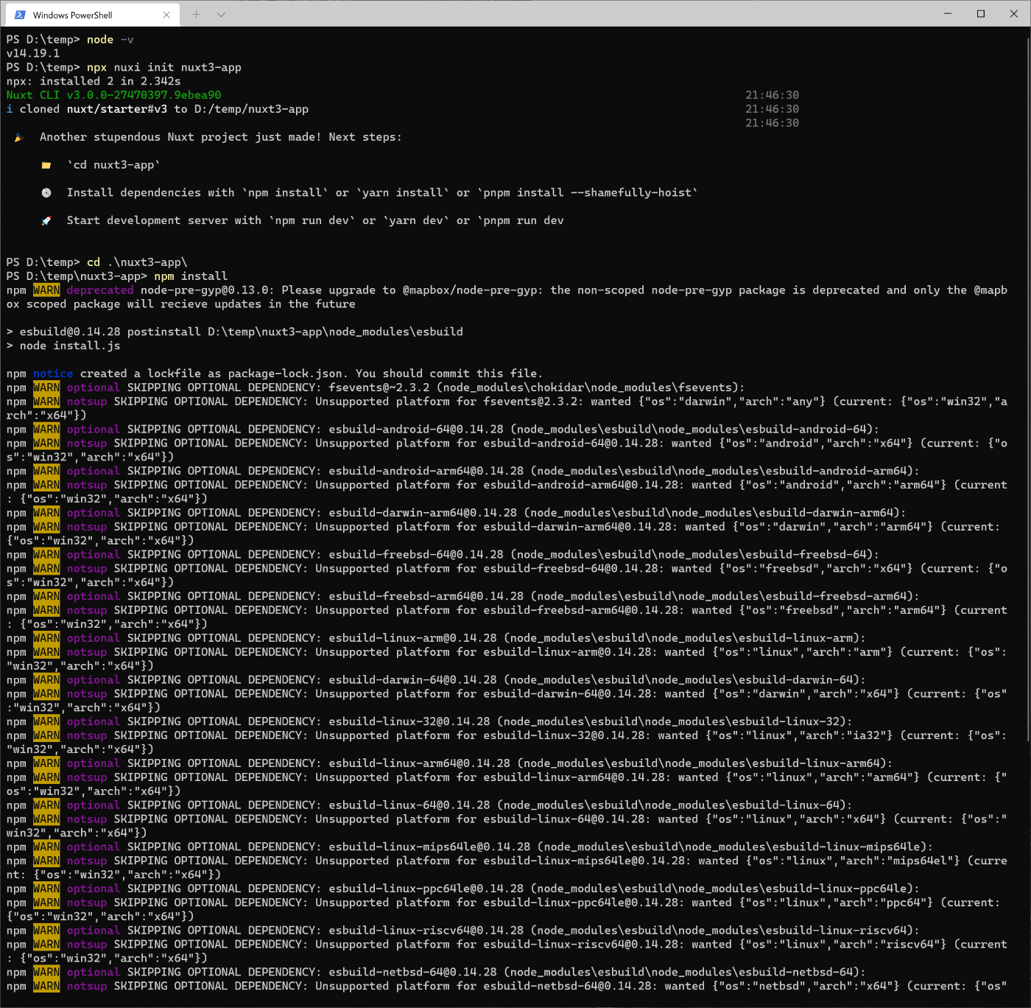Click the 'cd .\nuxt3-app\' command
This screenshot has width=1031, height=1008.
[137, 262]
